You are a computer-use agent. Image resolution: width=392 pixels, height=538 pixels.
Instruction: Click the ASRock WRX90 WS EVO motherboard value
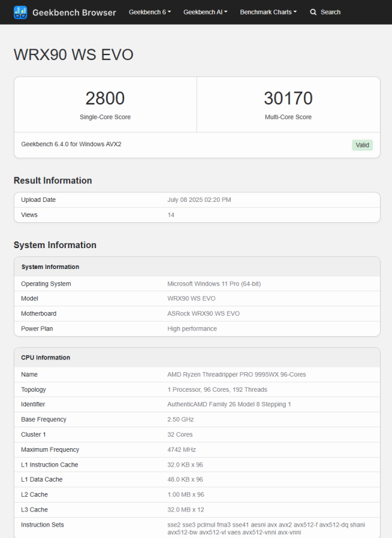[203, 314]
